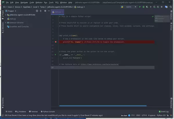174x119 pixels.
Task: Open the Python Console tool window
Action: pyautogui.click(x=48, y=111)
